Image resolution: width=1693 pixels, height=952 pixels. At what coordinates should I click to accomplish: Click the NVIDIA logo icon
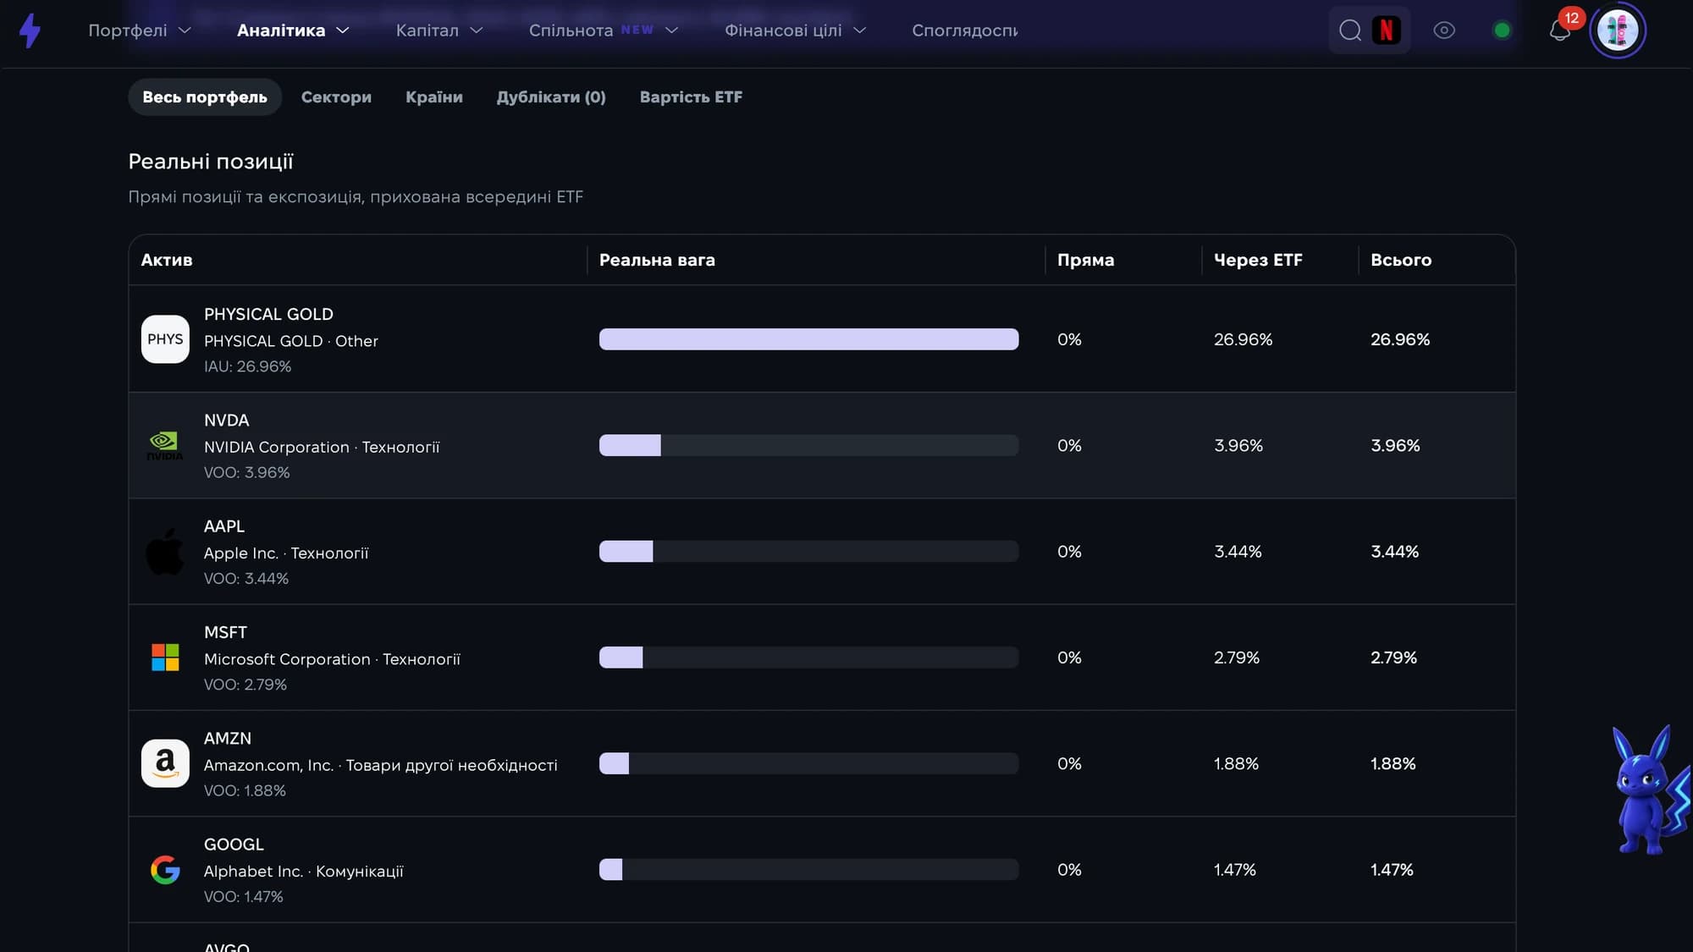click(x=165, y=445)
